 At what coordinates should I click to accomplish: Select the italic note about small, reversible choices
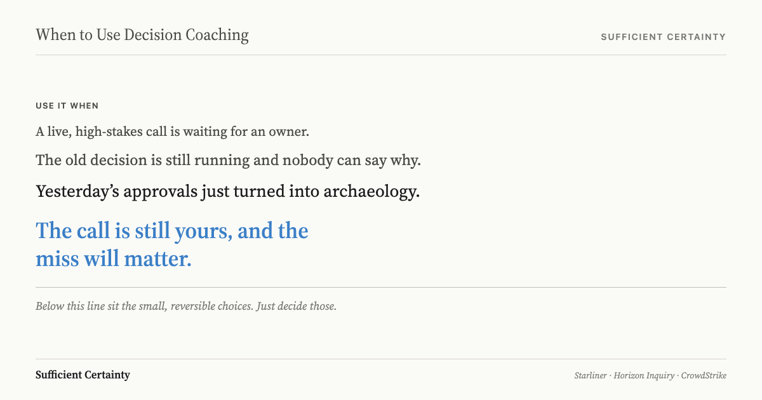tap(186, 306)
